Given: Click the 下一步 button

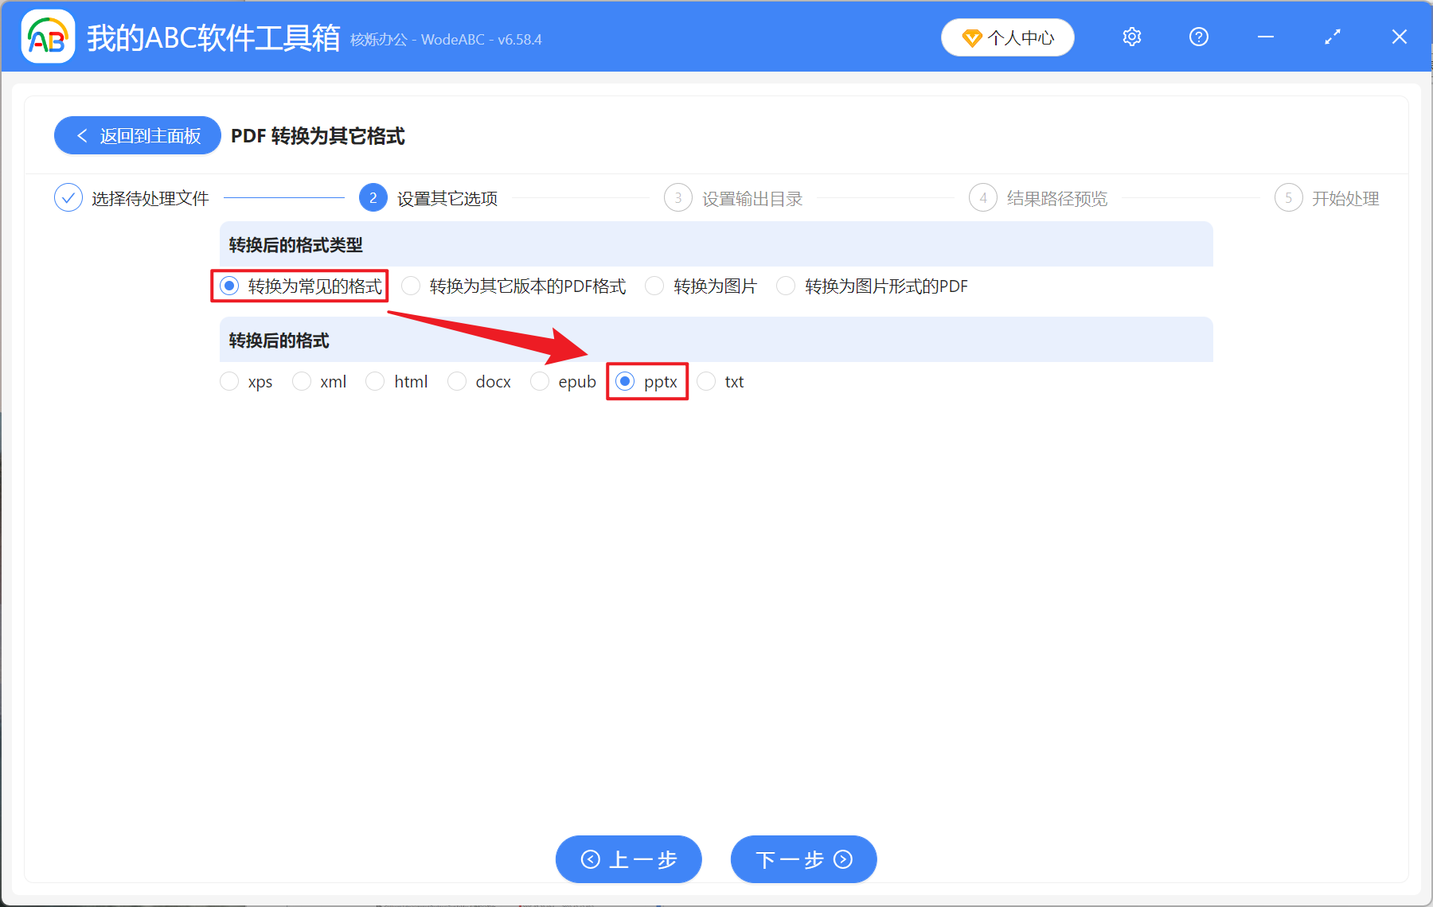Looking at the screenshot, I should 803,859.
